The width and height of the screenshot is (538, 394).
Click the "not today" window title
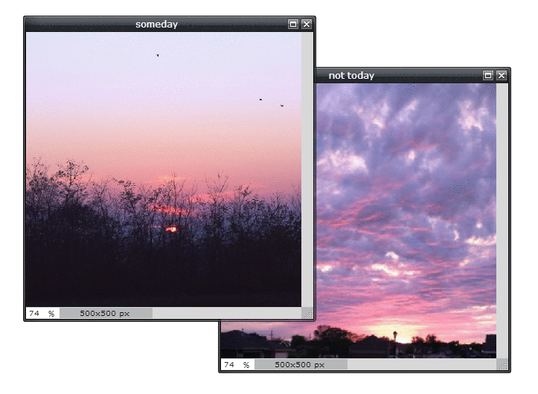[351, 75]
